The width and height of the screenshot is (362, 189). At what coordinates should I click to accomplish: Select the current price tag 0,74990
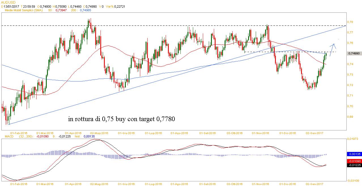[x=354, y=53]
